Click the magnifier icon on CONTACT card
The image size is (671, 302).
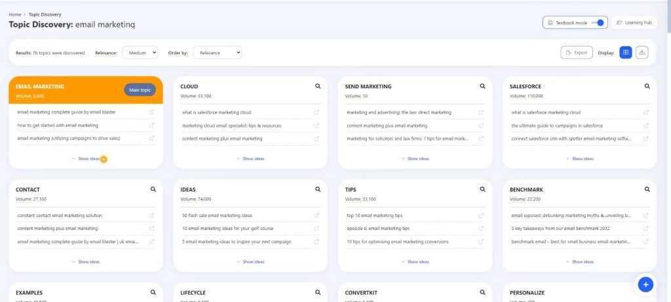[153, 189]
